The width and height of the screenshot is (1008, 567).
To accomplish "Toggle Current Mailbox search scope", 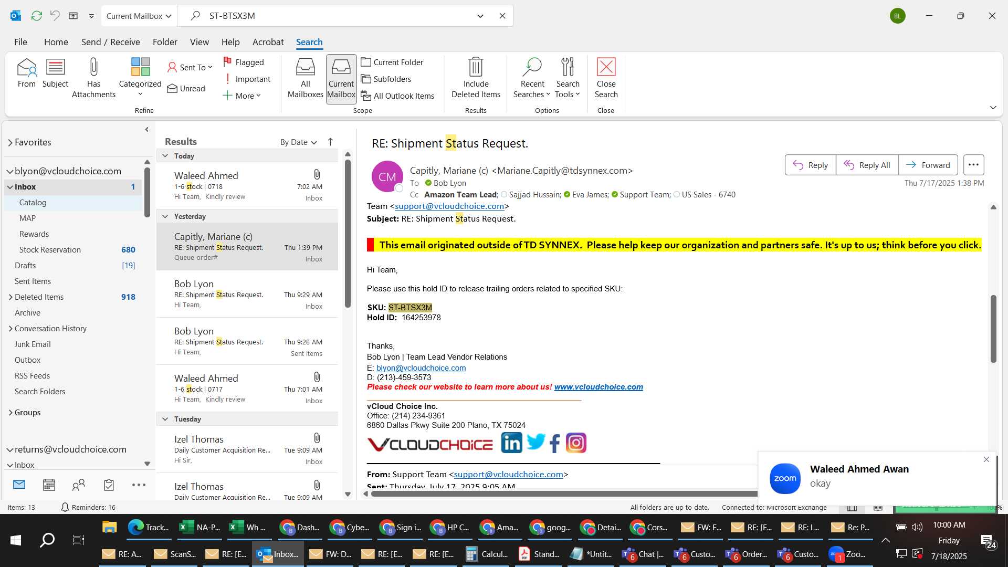I will coord(341,79).
